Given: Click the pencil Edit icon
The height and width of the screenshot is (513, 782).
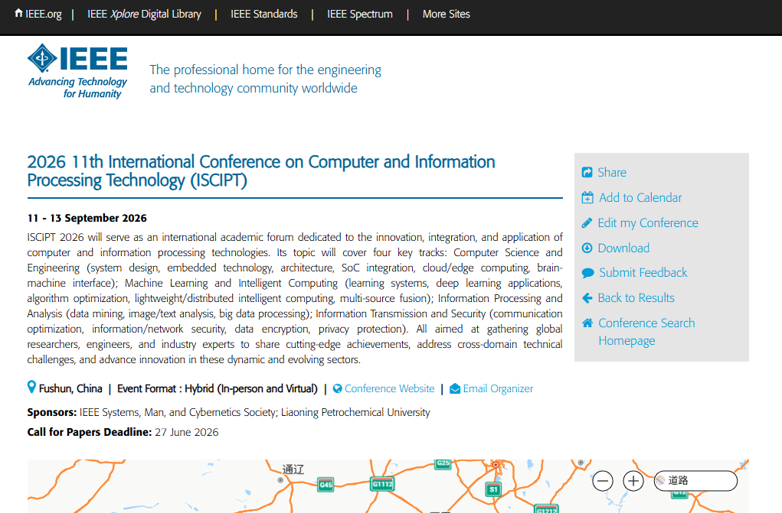Looking at the screenshot, I should [x=587, y=223].
